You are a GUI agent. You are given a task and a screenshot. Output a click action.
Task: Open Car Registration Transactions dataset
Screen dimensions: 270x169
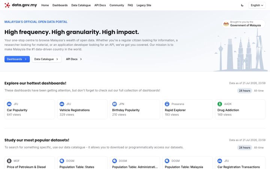click(240, 163)
